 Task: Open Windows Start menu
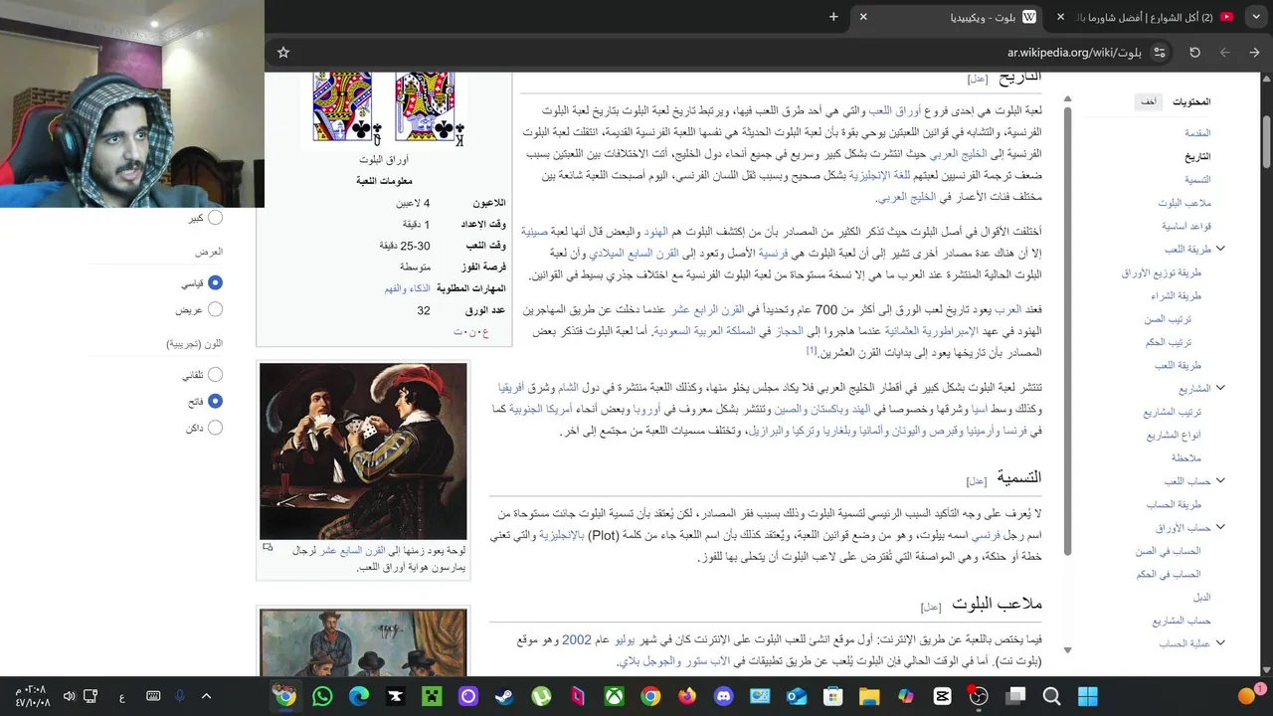tap(1088, 697)
